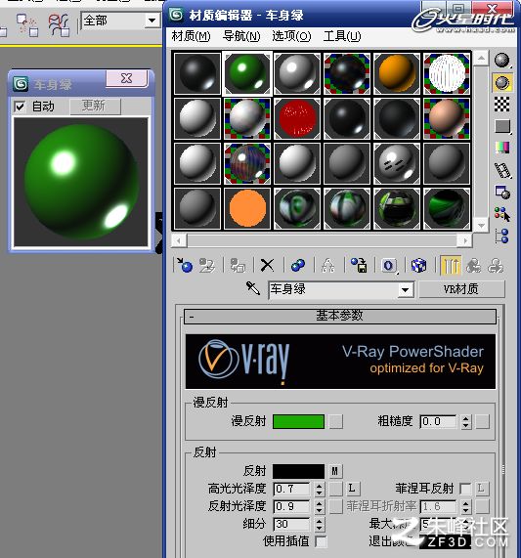Image resolution: width=521 pixels, height=558 pixels.
Task: Click Show Map in Viewport cube icon
Action: coord(418,266)
